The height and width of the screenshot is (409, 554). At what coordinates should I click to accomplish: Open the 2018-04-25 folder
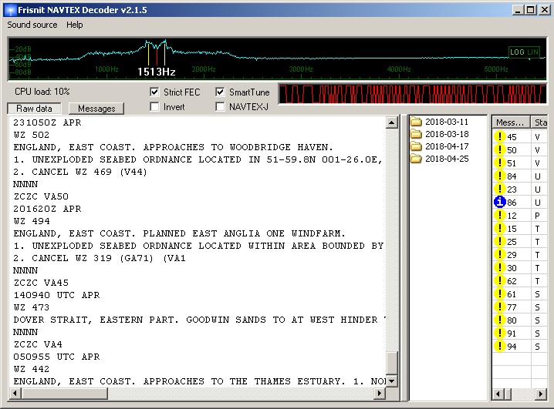tap(440, 159)
